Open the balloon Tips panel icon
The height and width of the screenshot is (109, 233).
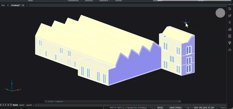[x=230, y=43]
